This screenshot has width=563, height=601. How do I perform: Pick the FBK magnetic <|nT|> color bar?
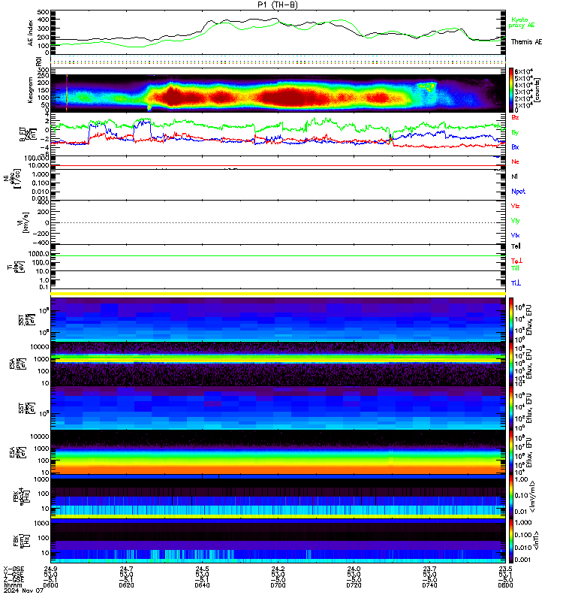pyautogui.click(x=511, y=541)
